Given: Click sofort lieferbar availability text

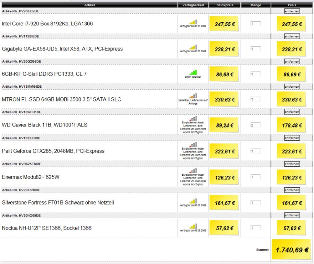Looking at the screenshot, I should (x=193, y=77).
